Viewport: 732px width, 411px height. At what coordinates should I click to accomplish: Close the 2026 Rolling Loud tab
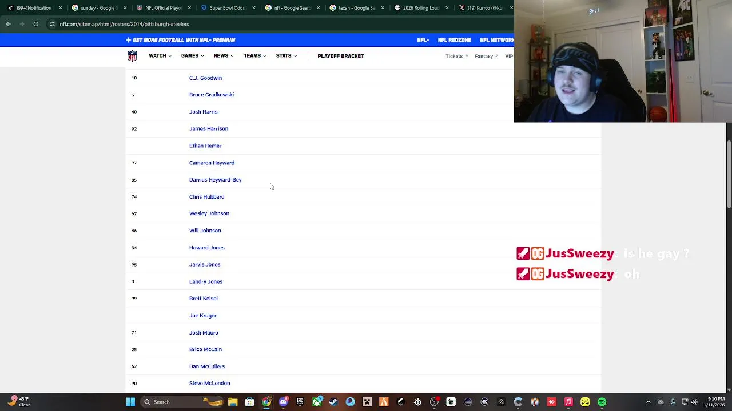(x=447, y=8)
